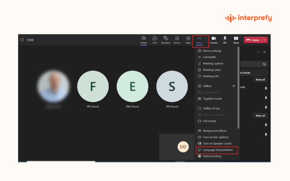
Task: Open the Reactions icon
Action: coord(166,39)
